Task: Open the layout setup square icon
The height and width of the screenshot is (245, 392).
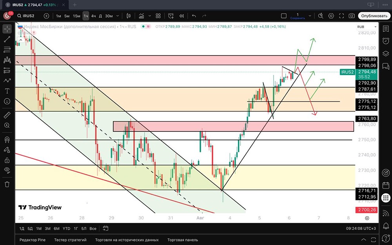Action: click(x=284, y=16)
